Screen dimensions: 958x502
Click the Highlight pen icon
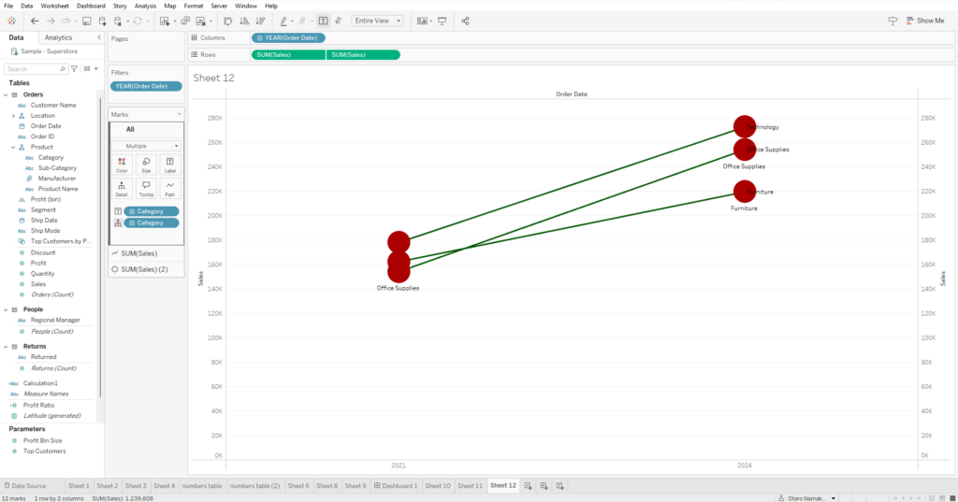(x=283, y=21)
